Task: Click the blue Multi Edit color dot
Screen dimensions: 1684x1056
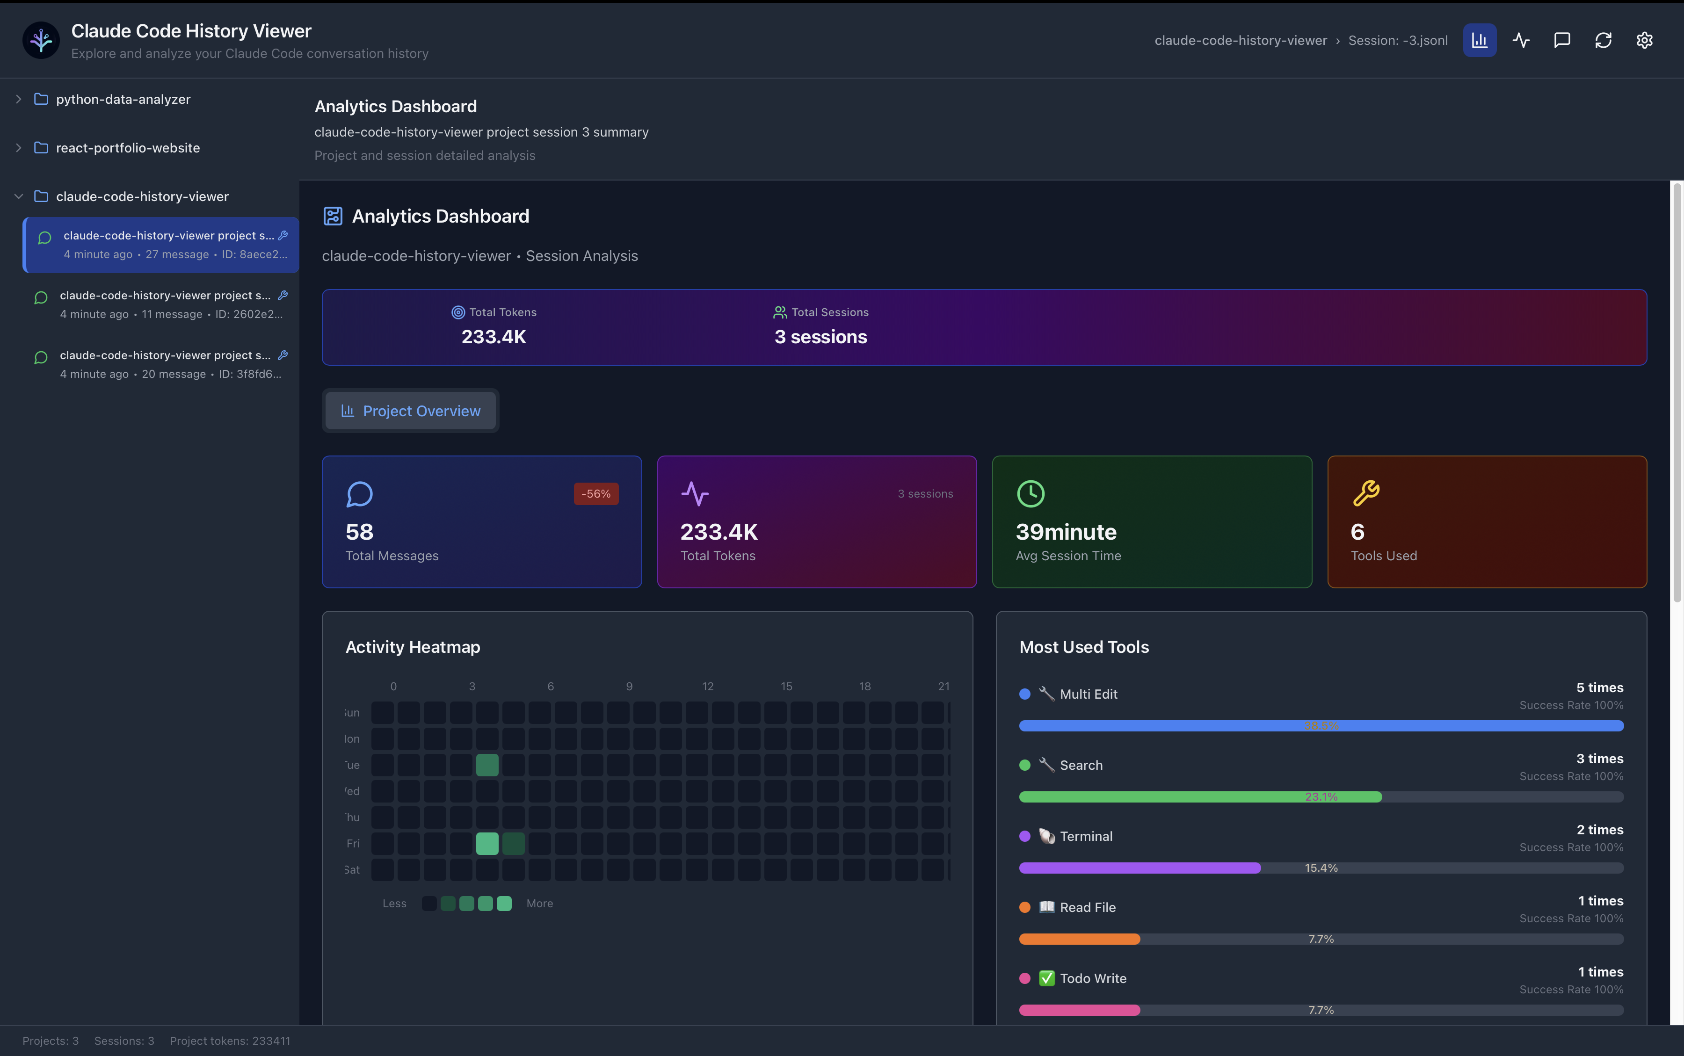Action: coord(1024,694)
